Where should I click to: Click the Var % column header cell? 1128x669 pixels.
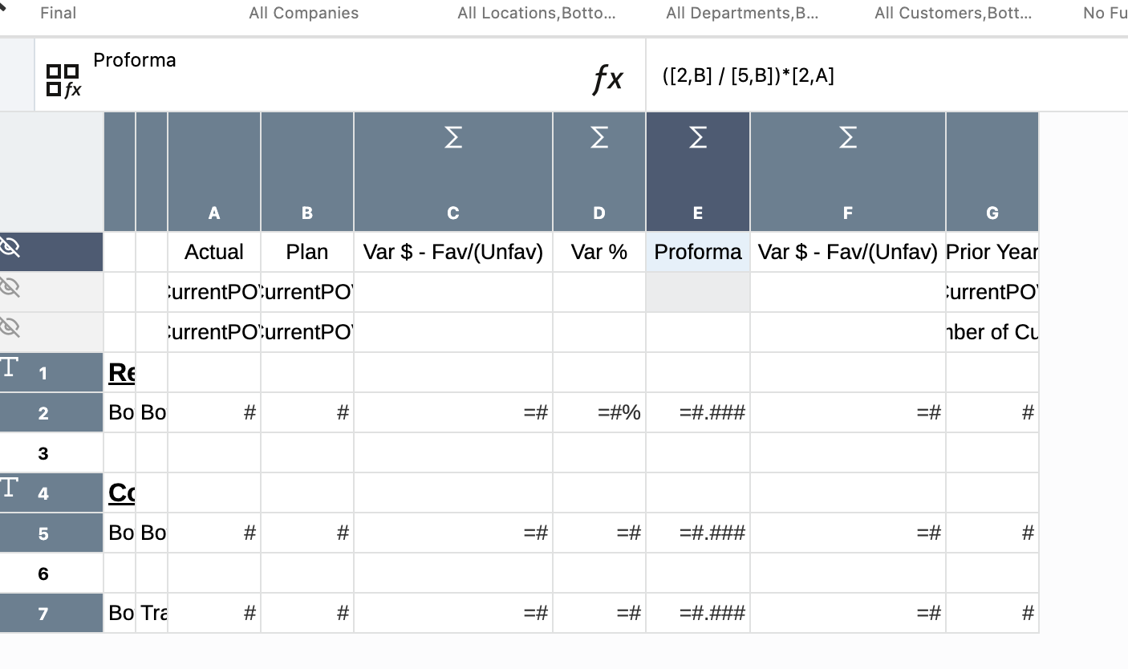pos(599,251)
